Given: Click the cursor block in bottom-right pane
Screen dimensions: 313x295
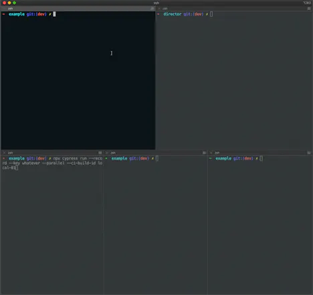Looking at the screenshot, I should (261, 158).
